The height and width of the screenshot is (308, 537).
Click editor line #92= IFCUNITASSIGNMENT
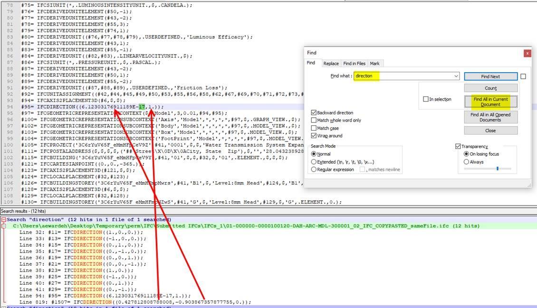pyautogui.click(x=163, y=94)
